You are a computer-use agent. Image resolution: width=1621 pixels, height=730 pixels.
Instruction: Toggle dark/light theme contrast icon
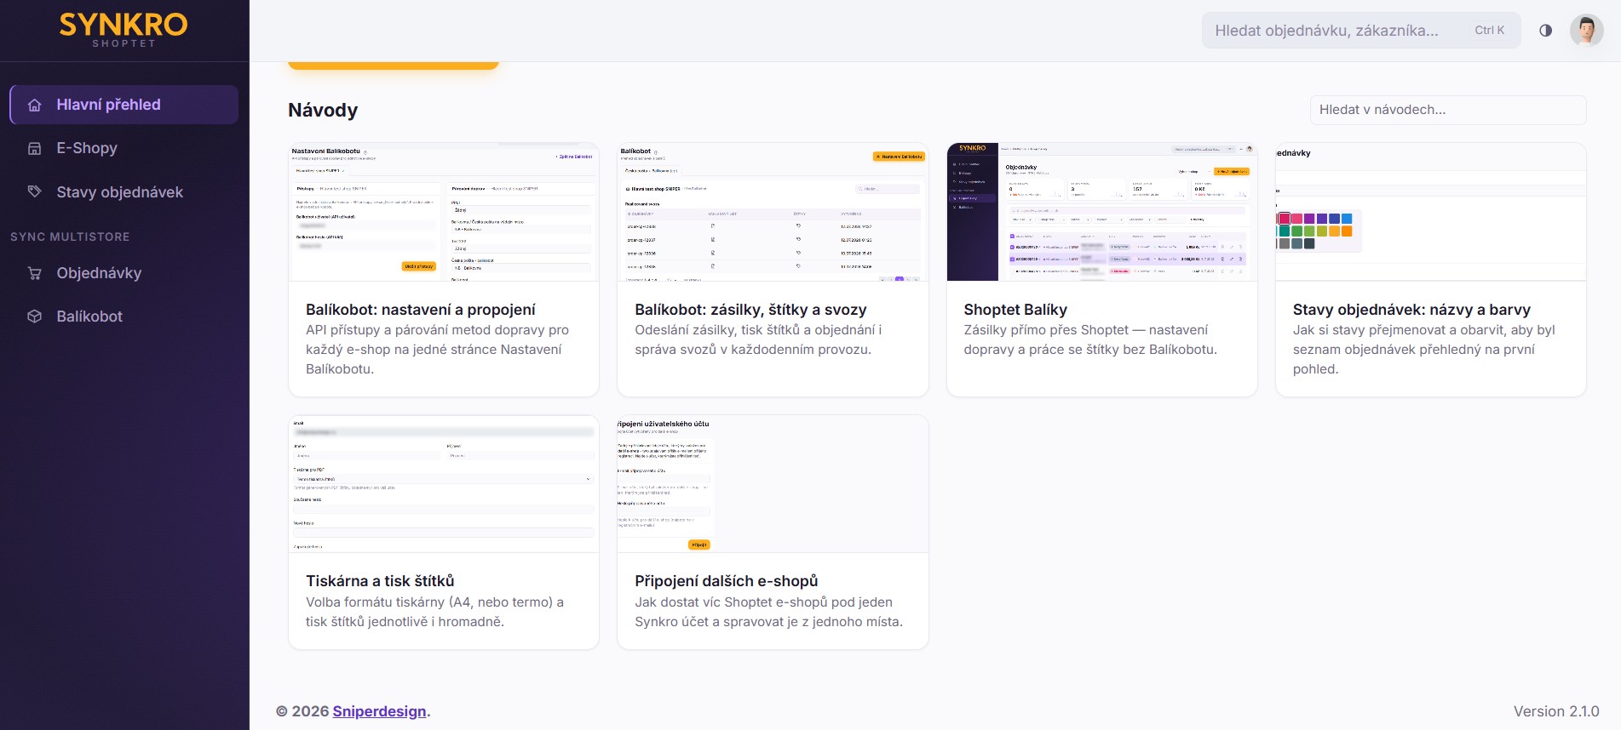point(1545,31)
